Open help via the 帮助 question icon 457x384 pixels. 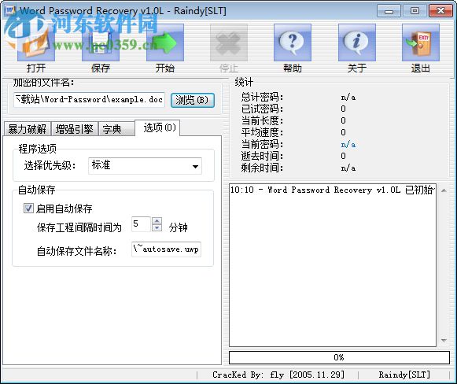point(293,42)
